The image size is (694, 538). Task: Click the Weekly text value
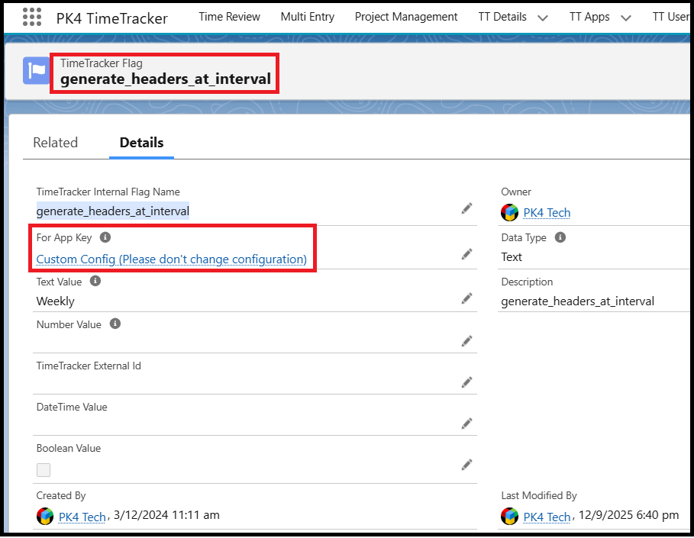55,301
